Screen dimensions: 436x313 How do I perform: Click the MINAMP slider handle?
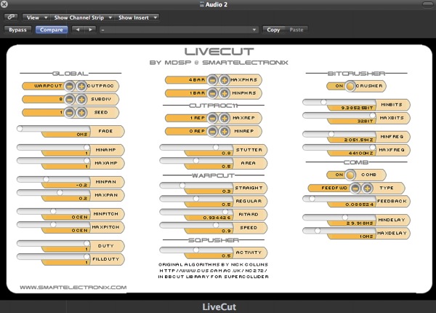point(86,147)
